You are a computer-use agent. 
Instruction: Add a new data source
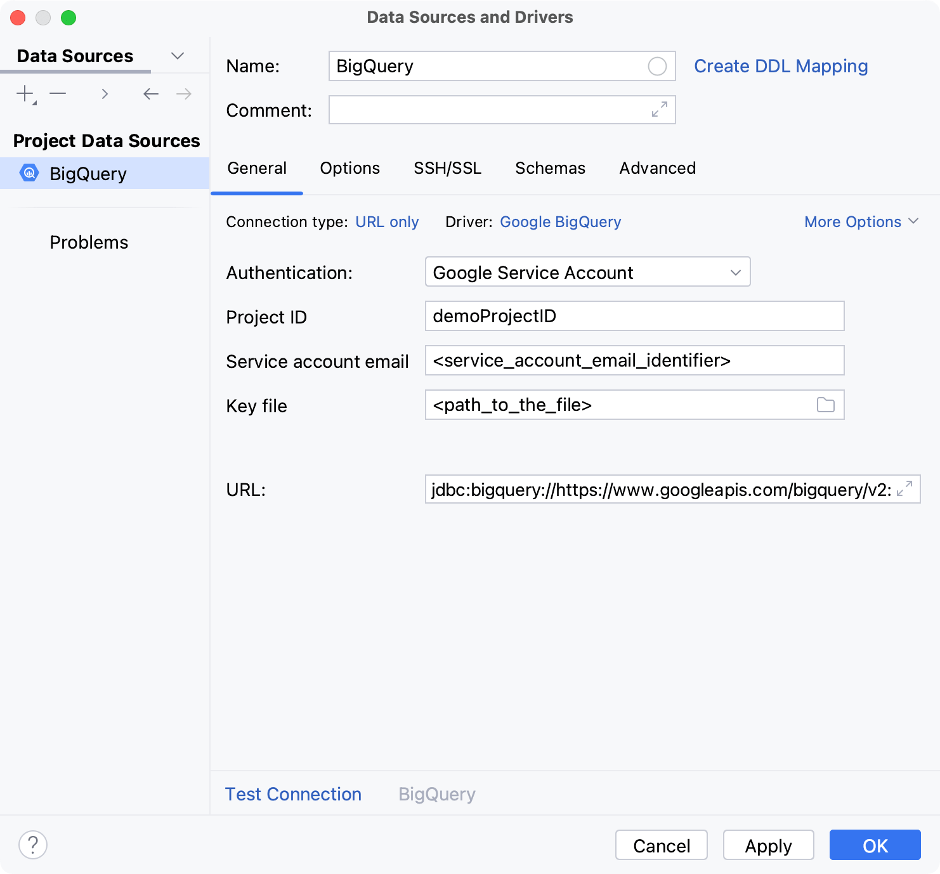[24, 93]
